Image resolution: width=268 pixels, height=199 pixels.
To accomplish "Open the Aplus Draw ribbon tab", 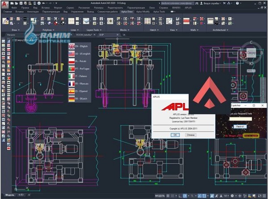I will click(126, 12).
